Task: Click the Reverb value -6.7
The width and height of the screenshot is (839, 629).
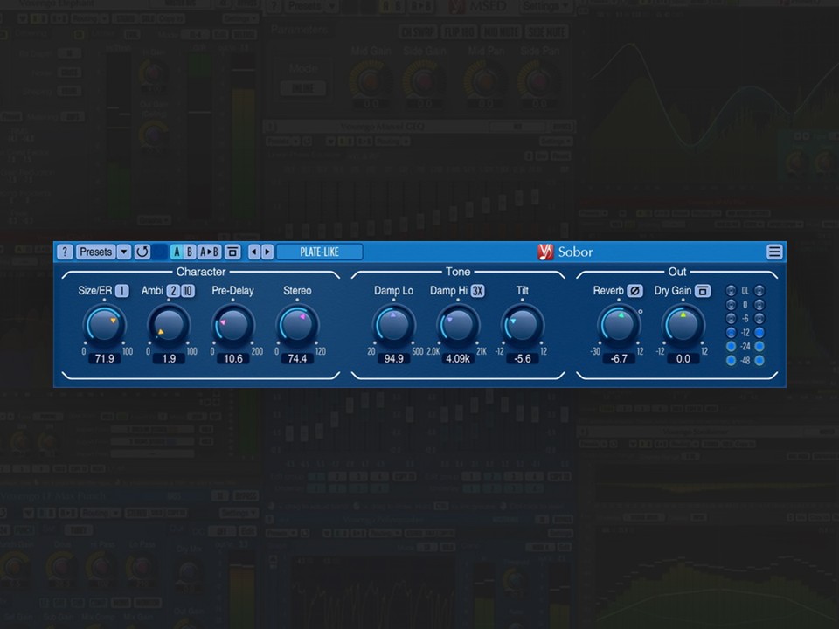Action: 619,358
